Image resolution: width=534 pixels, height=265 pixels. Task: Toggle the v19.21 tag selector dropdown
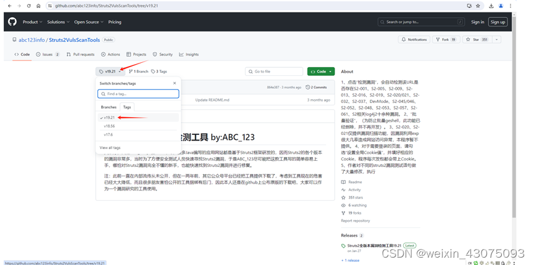(110, 71)
